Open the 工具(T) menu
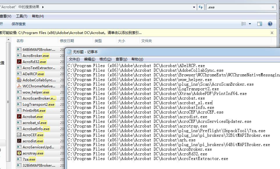The height and width of the screenshot is (169, 280). coord(21,16)
